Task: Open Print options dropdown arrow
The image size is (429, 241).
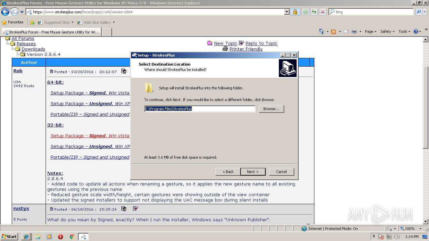Action: 360,31
